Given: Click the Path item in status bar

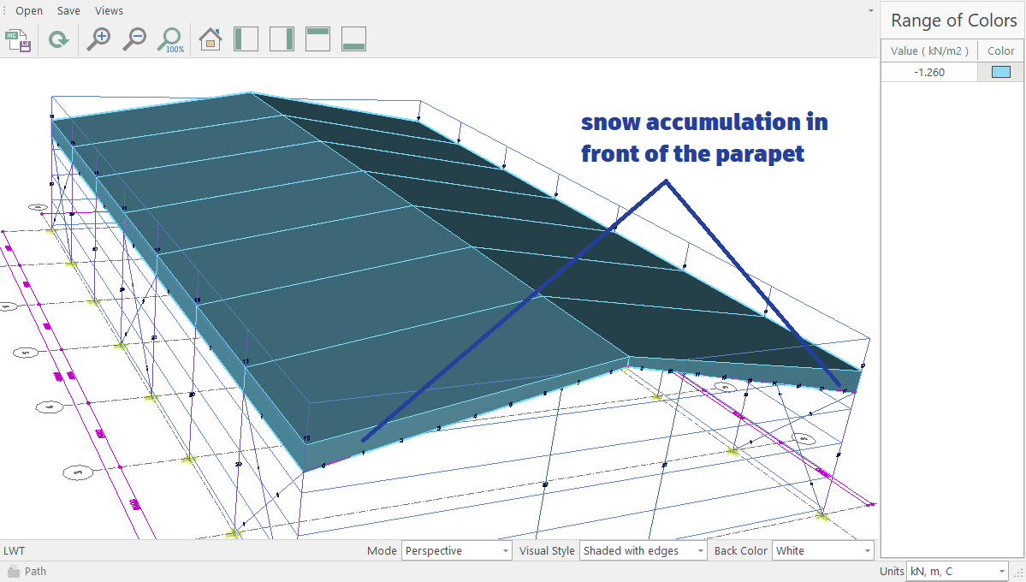Looking at the screenshot, I should [35, 572].
